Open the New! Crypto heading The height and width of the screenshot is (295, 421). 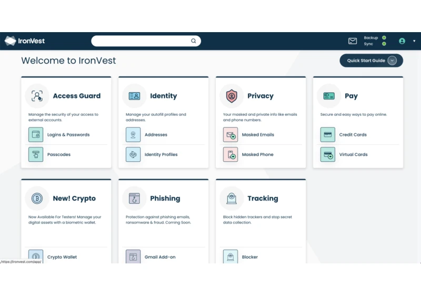(74, 199)
